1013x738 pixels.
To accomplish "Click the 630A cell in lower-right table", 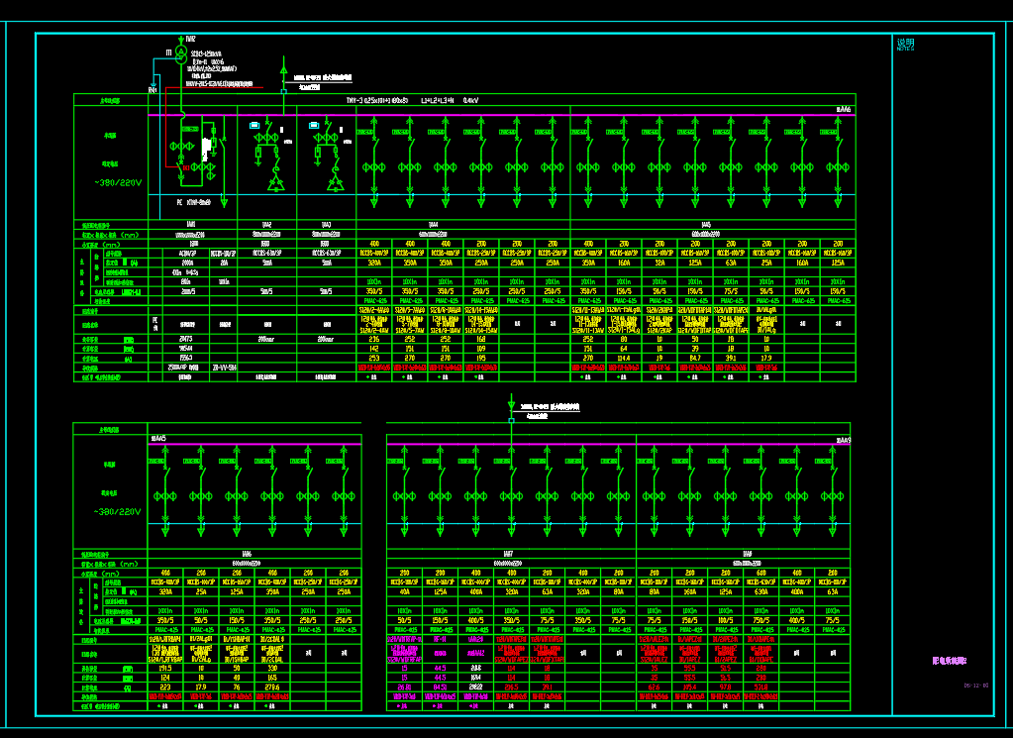I will [x=760, y=591].
